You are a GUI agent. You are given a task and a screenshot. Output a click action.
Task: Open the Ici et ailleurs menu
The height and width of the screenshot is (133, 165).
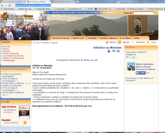click(126, 38)
